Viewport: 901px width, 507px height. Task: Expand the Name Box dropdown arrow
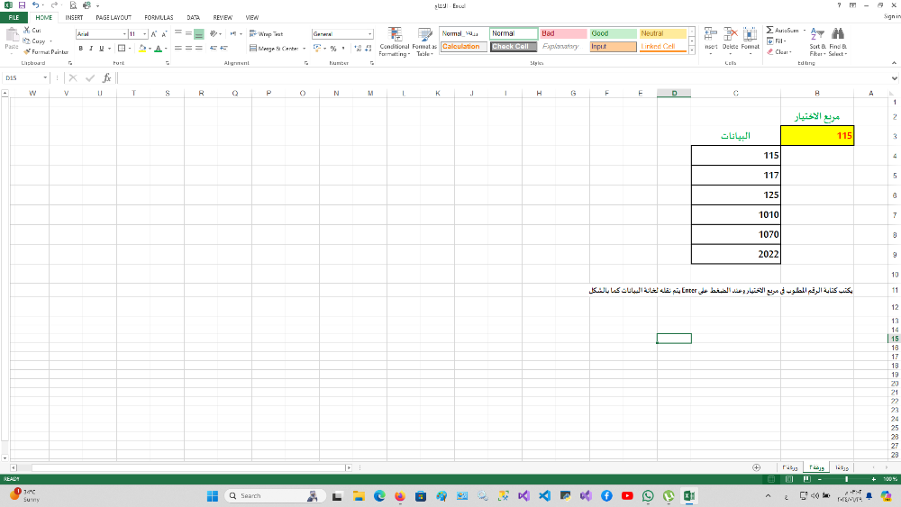53,78
